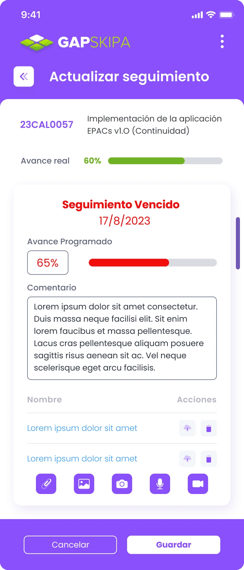
Task: Tap the microphone record icon
Action: (160, 484)
